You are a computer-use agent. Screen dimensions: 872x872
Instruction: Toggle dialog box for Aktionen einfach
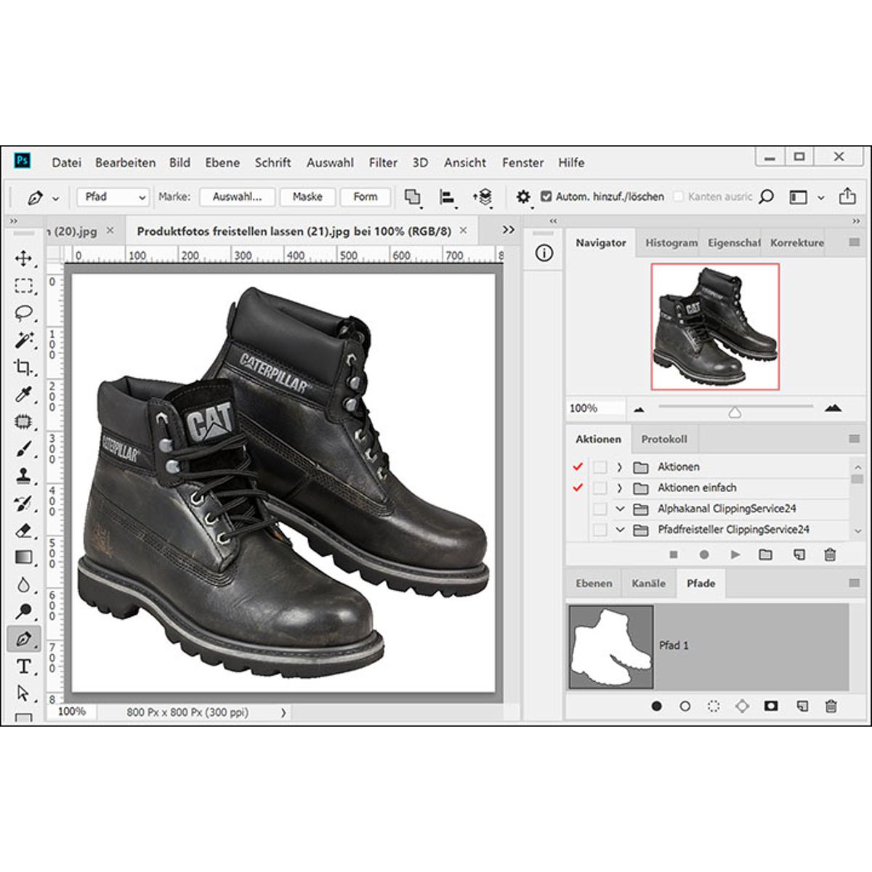[x=599, y=488]
